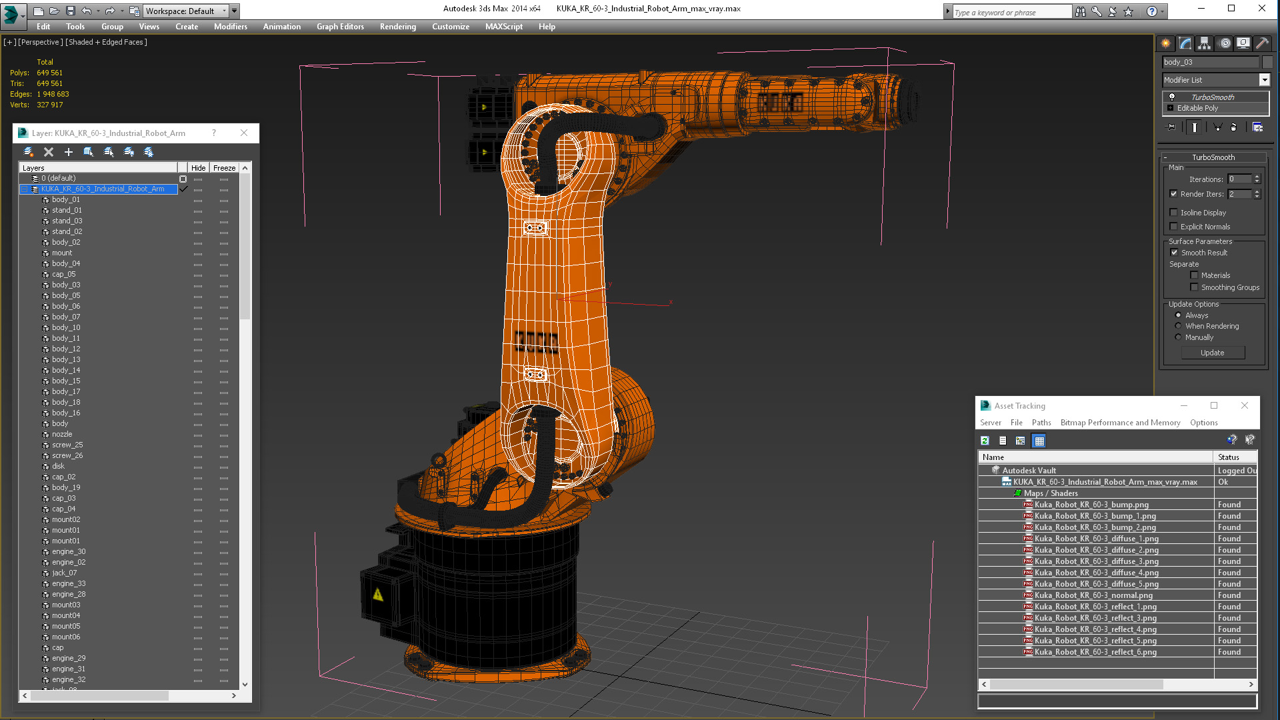1280x720 pixels.
Task: Open the Paths menu in Asset Tracking
Action: 1041,423
